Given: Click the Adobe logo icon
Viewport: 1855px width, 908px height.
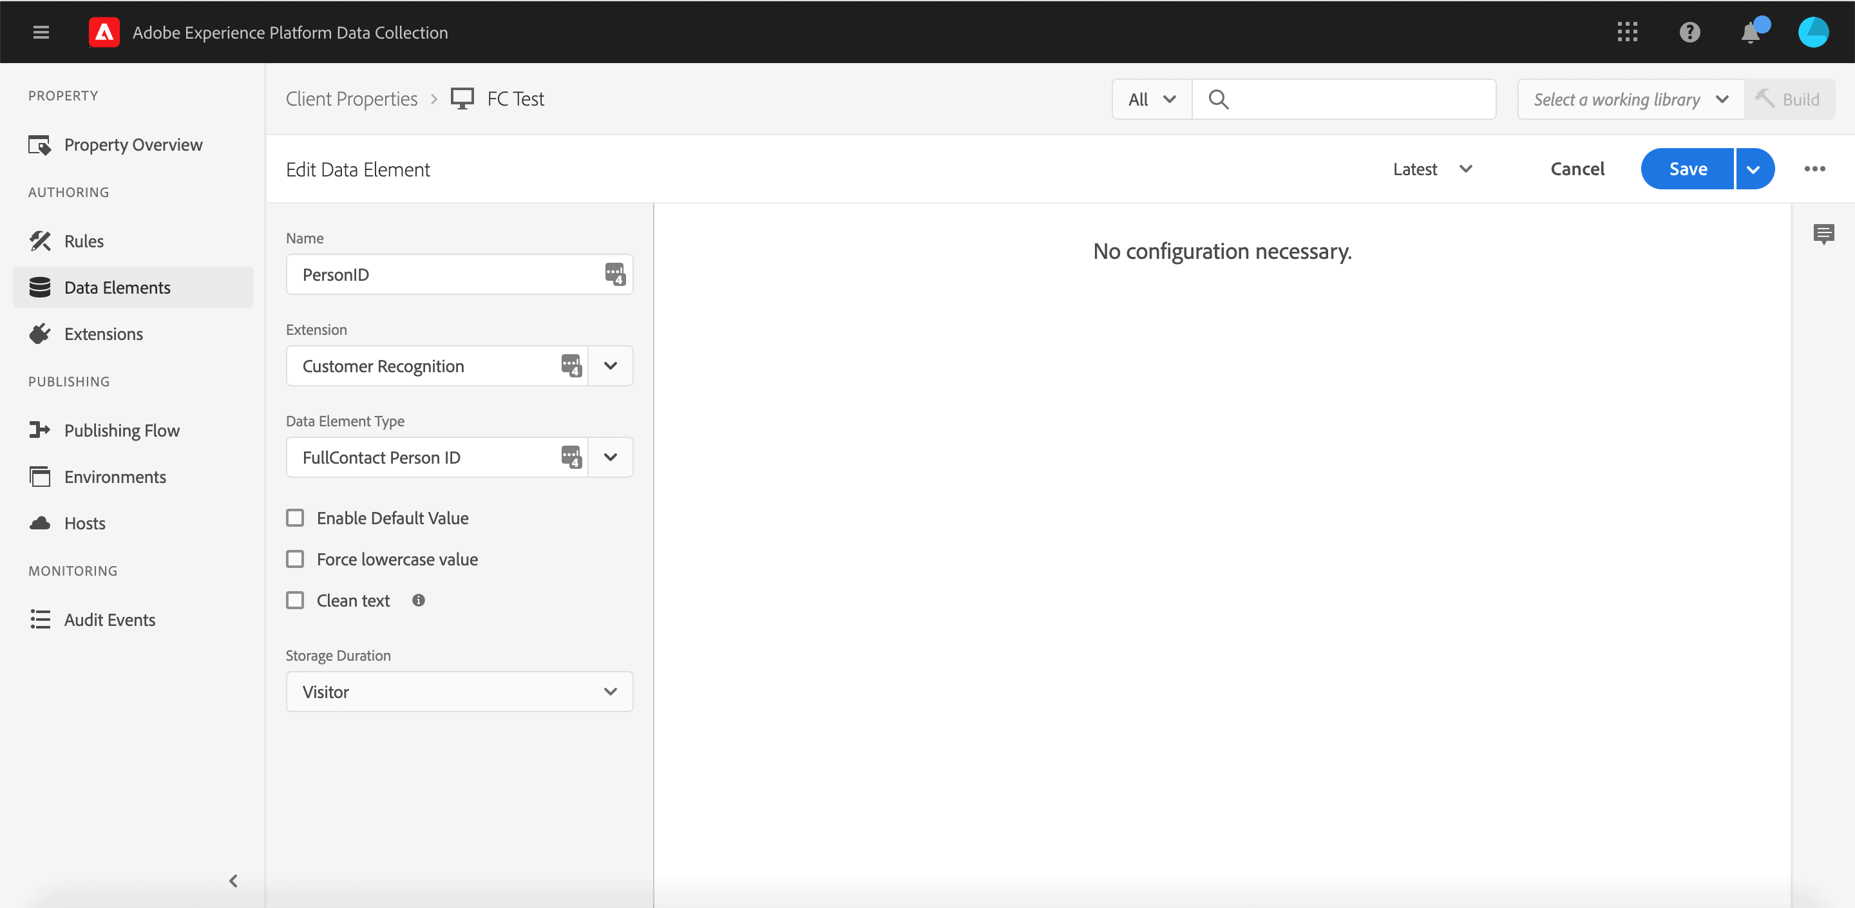Looking at the screenshot, I should 104,32.
